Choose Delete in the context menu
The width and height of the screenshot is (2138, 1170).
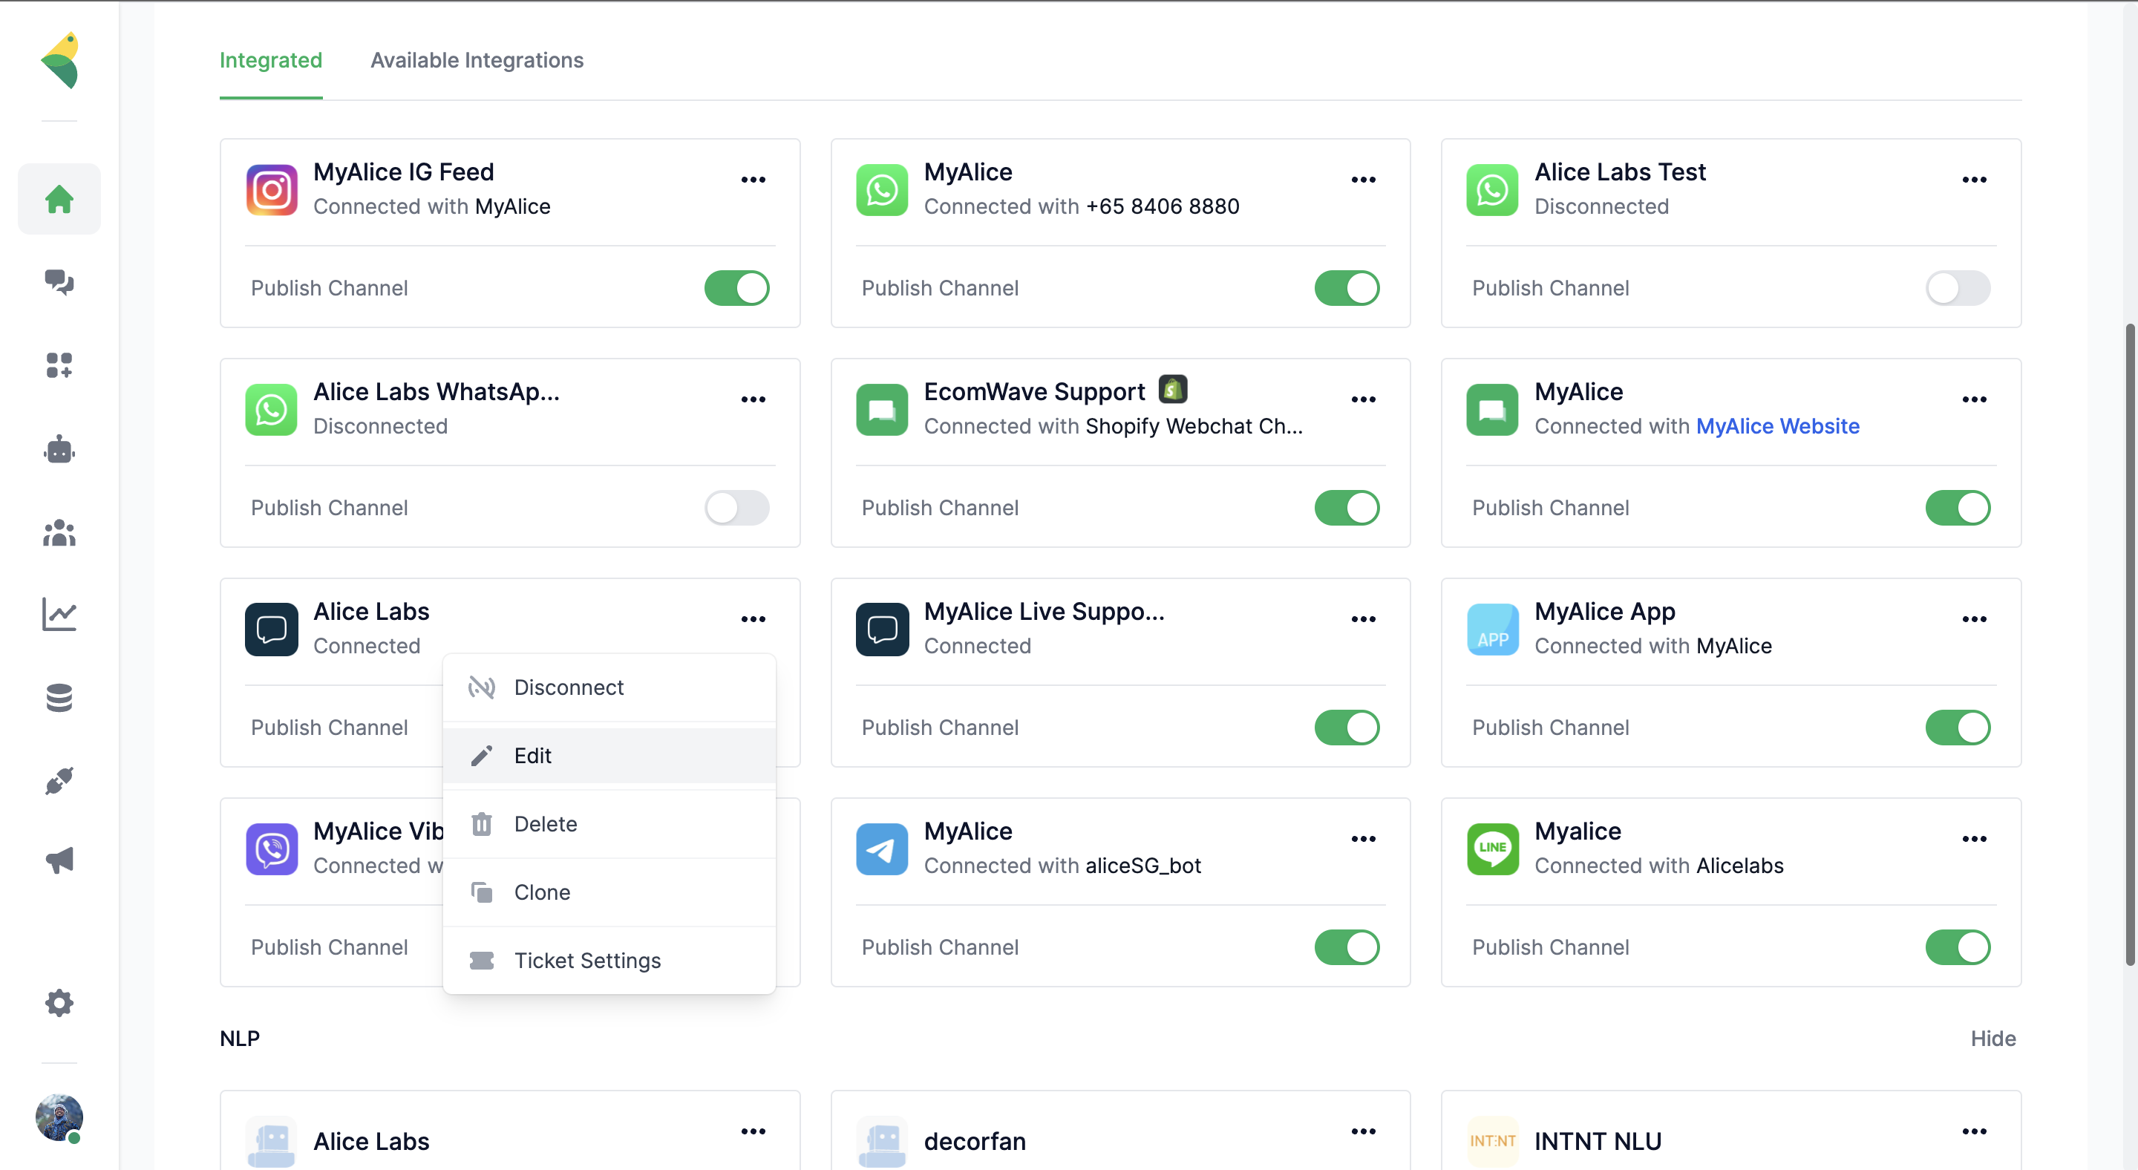tap(609, 824)
